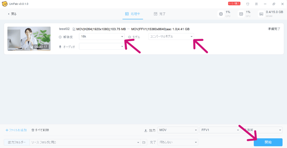This screenshot has height=148, width=287.
Task: Click the CPU usage chip icon
Action: click(x=221, y=14)
